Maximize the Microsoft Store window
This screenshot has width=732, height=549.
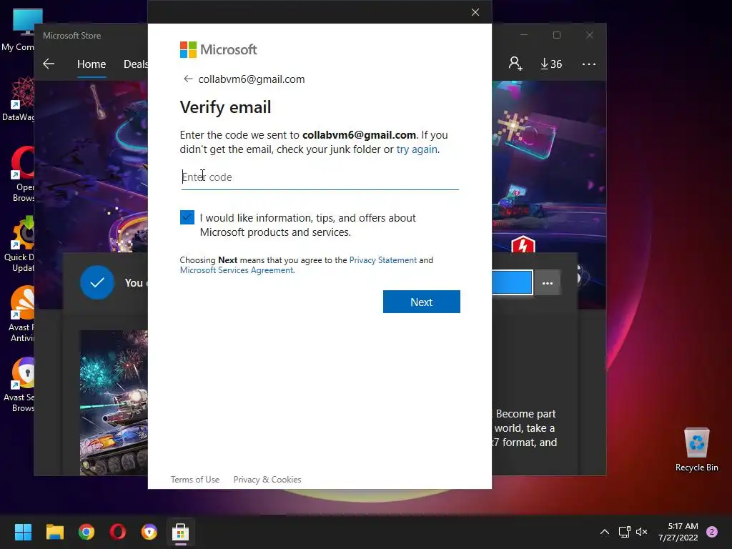tap(557, 35)
